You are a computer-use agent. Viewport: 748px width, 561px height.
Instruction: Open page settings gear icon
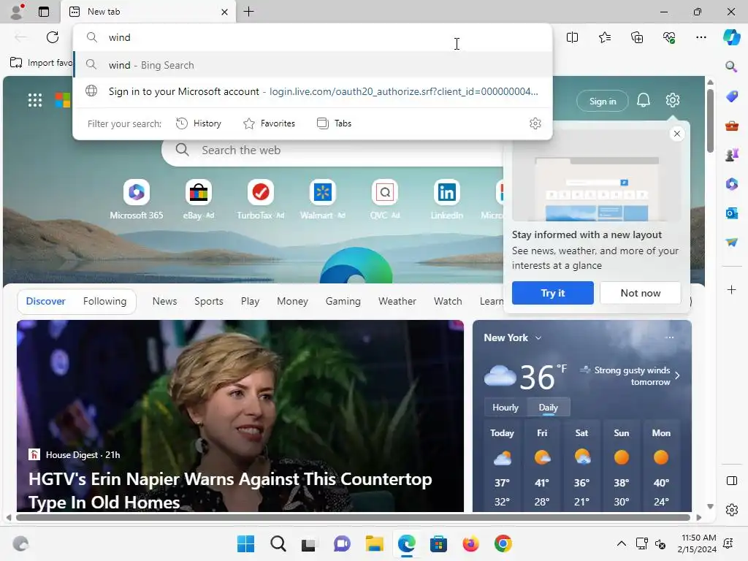coord(672,100)
